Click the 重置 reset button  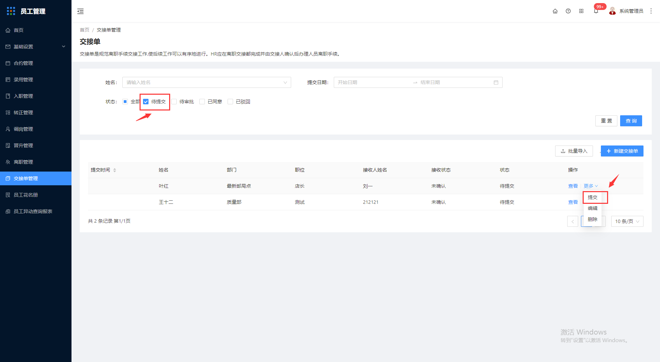click(x=606, y=121)
